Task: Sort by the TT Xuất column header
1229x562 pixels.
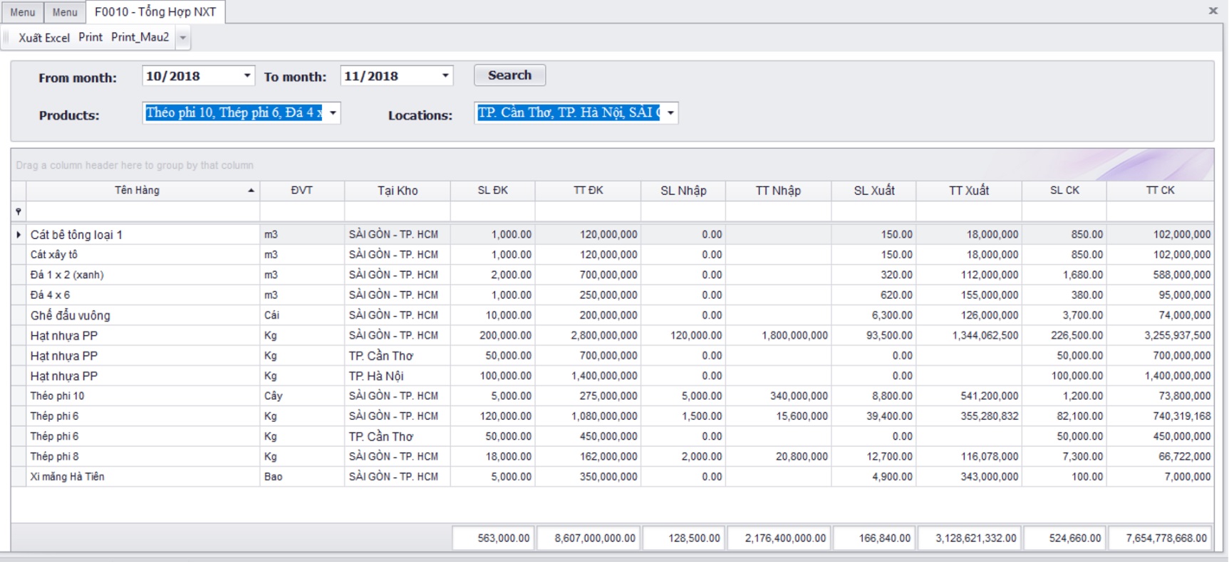Action: click(969, 191)
